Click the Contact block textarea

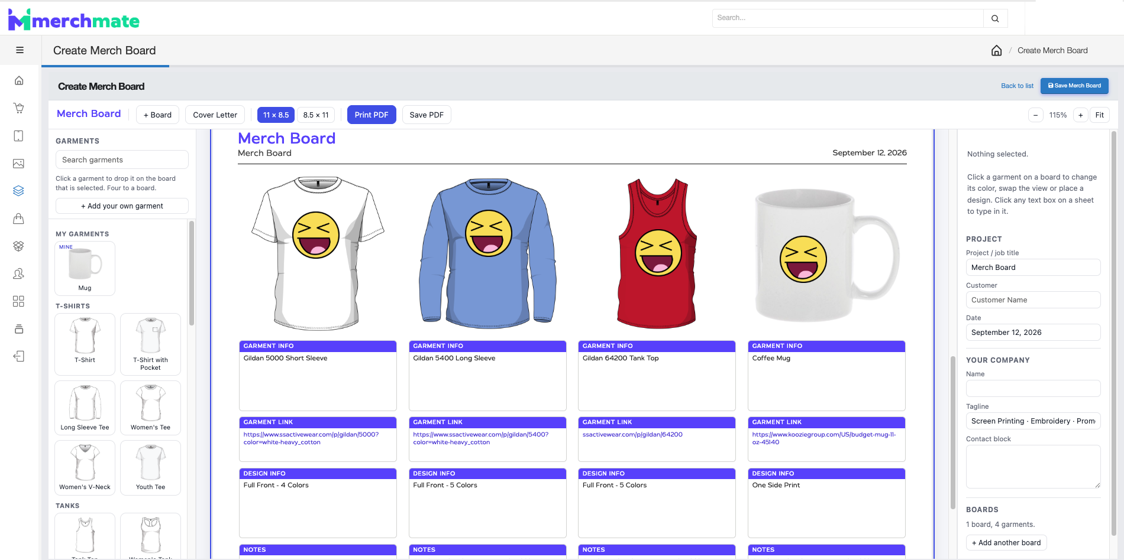[1033, 467]
